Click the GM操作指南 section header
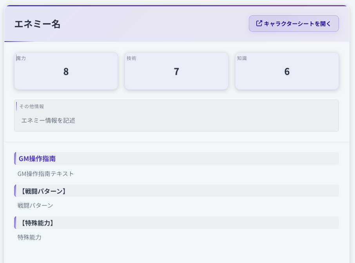 (x=37, y=159)
